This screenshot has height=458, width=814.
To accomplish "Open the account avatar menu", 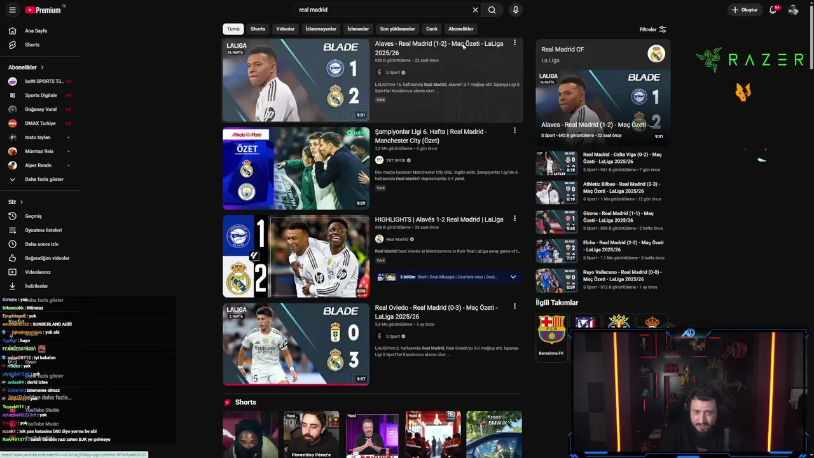I will (x=793, y=10).
